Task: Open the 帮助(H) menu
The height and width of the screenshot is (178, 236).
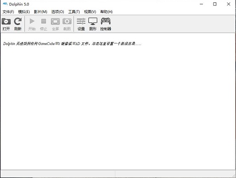Action: (106, 12)
